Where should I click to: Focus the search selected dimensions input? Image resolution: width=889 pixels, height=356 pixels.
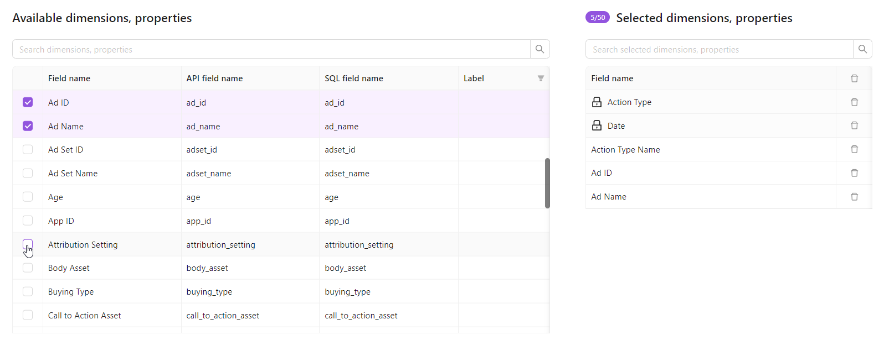pos(719,49)
